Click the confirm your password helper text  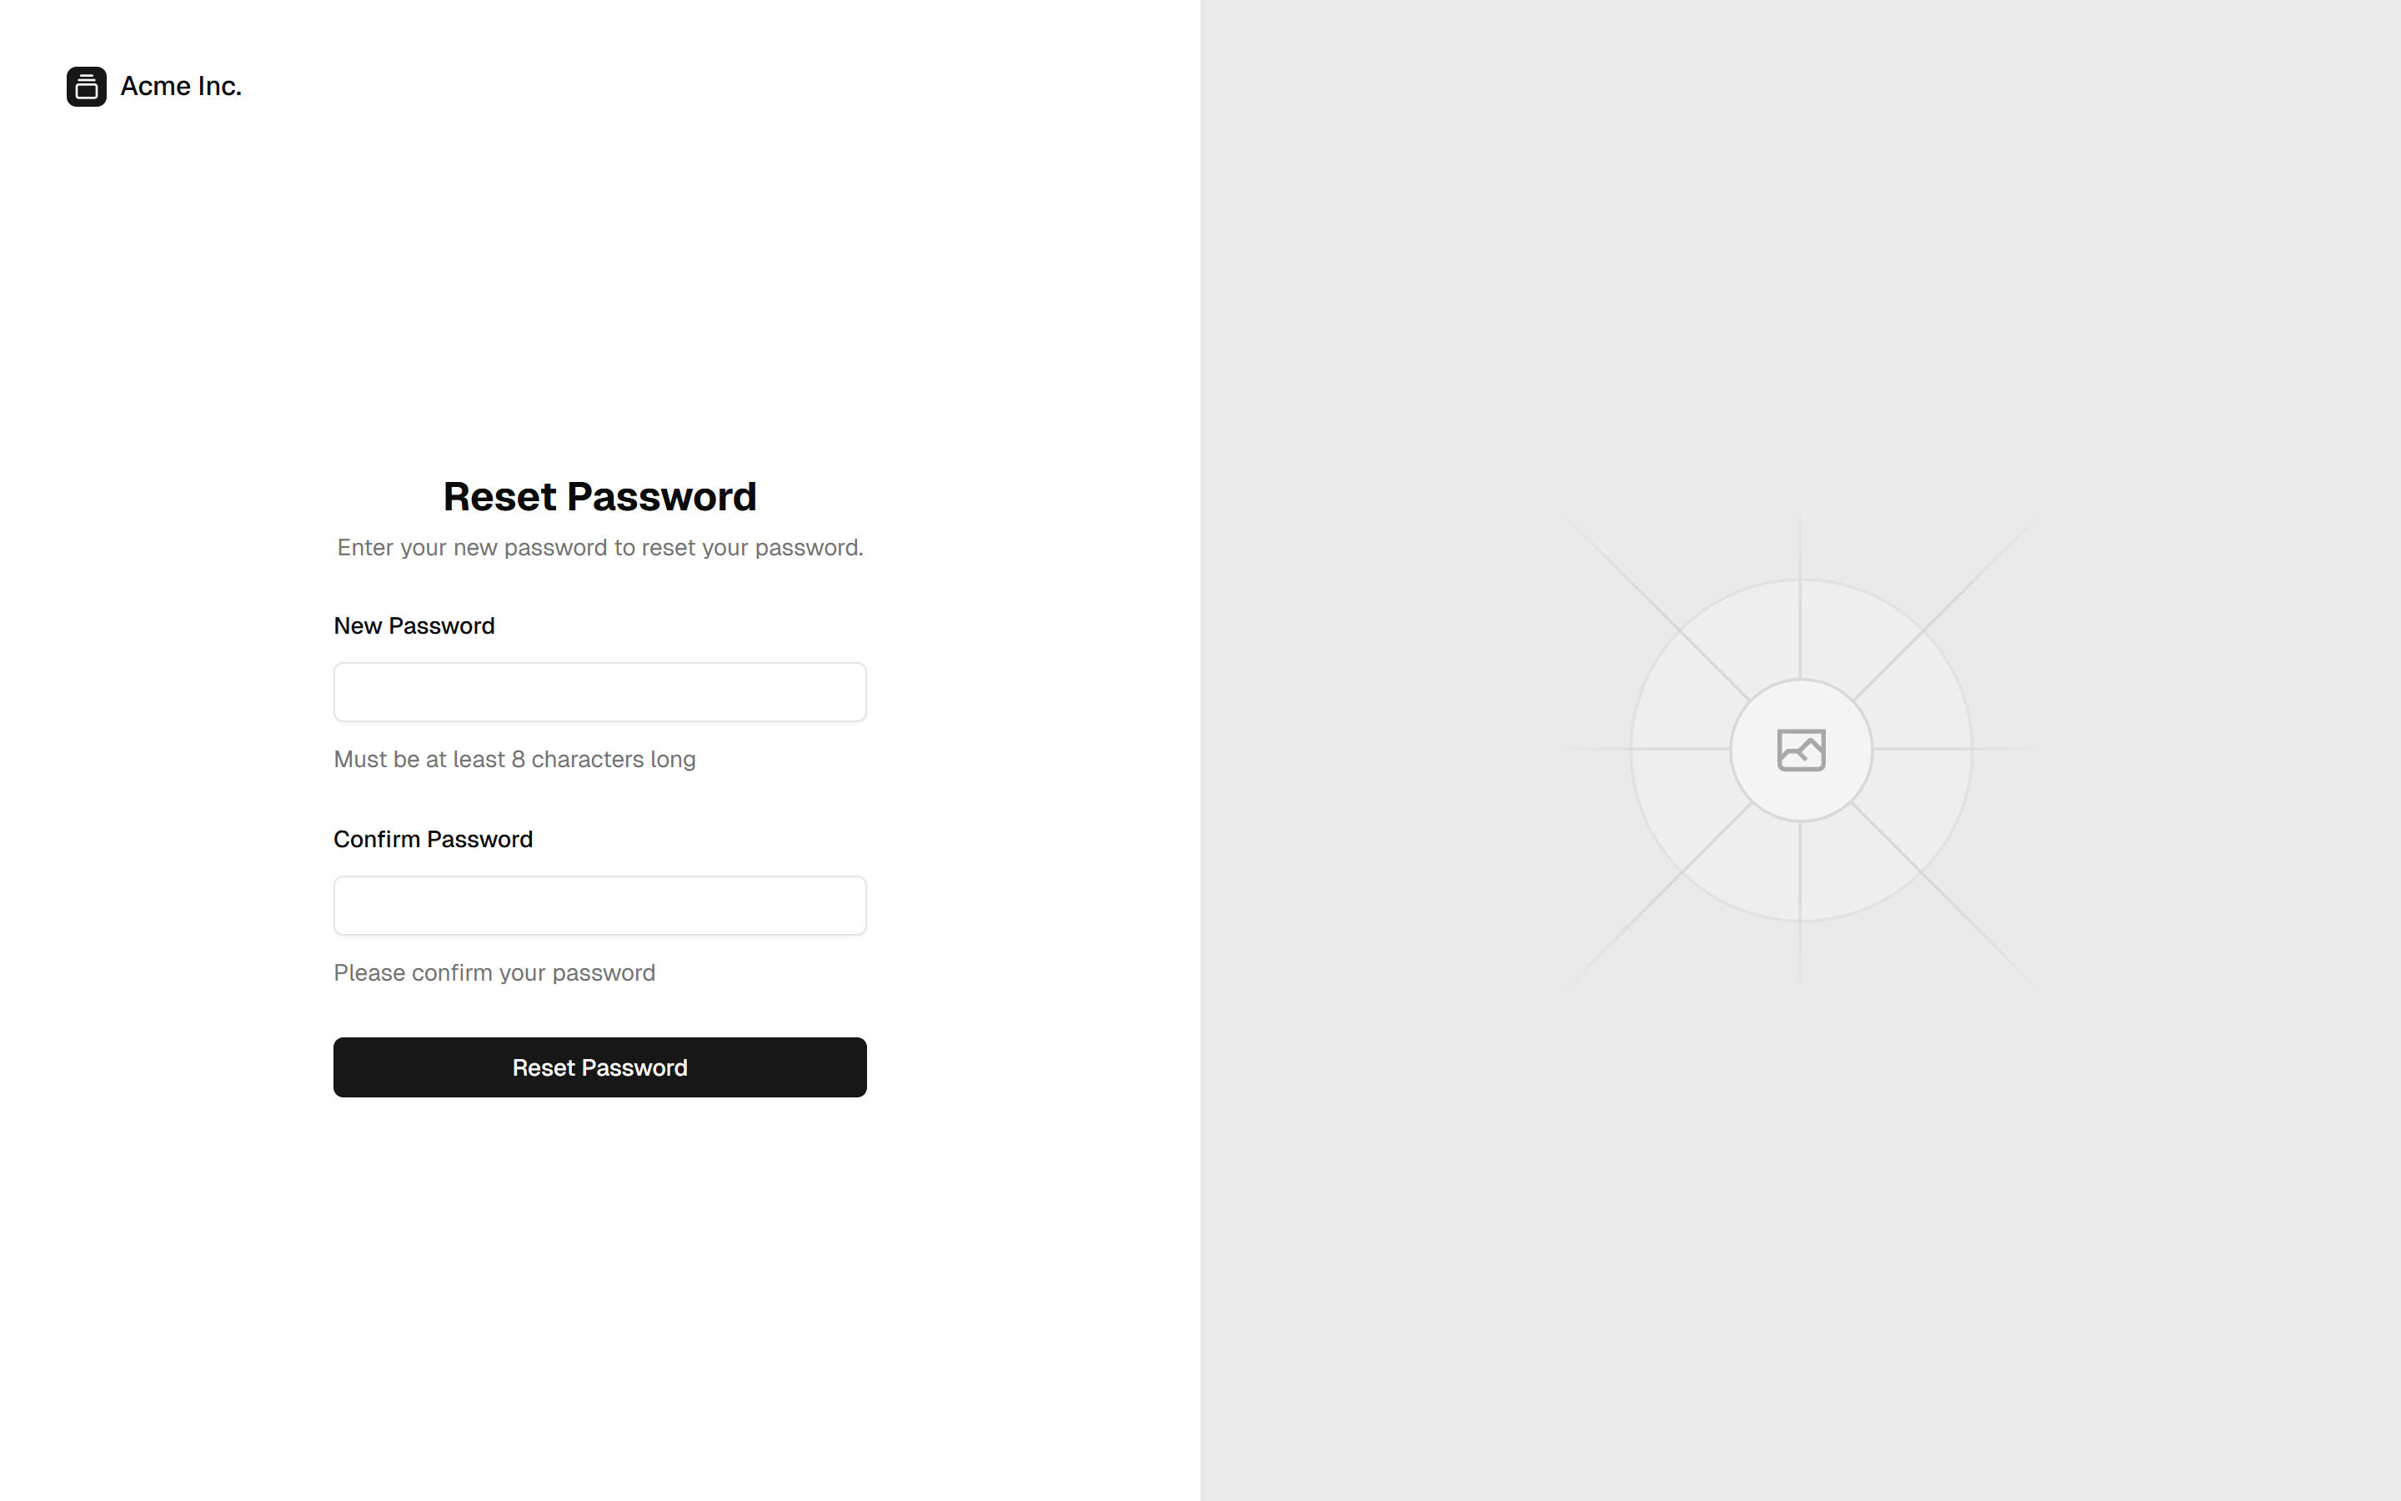493,973
